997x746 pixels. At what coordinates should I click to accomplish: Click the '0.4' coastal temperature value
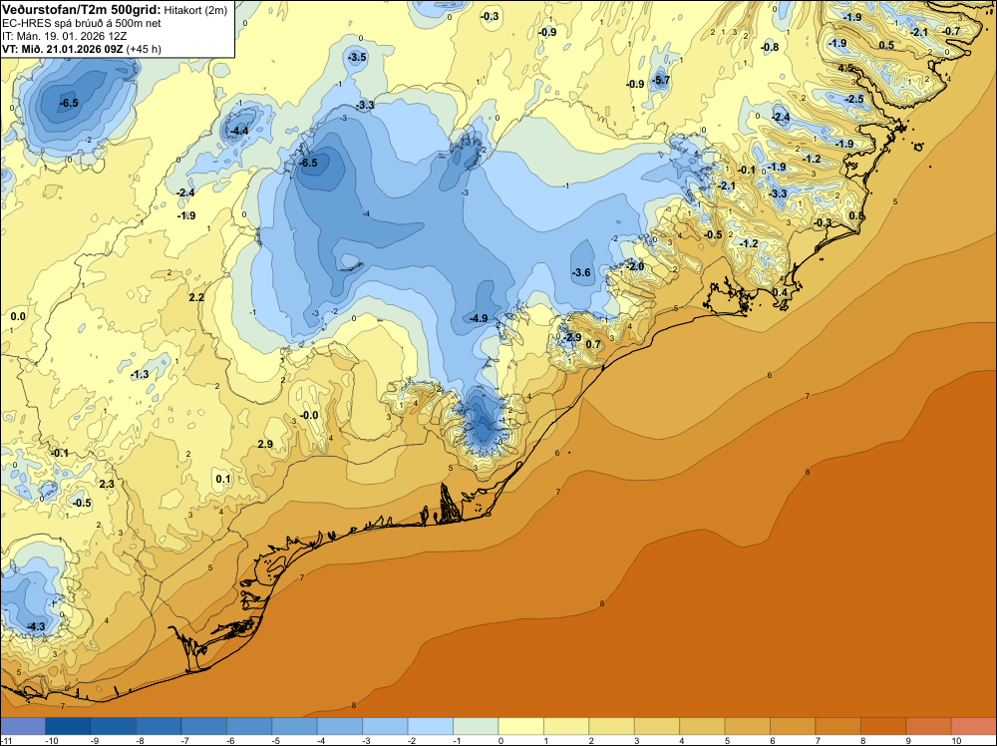(x=780, y=292)
